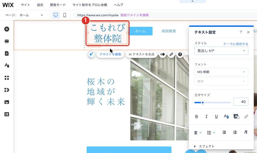Open the animation icon in text toolbar

(162, 54)
